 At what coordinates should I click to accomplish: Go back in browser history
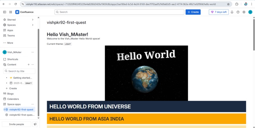point(3,4)
